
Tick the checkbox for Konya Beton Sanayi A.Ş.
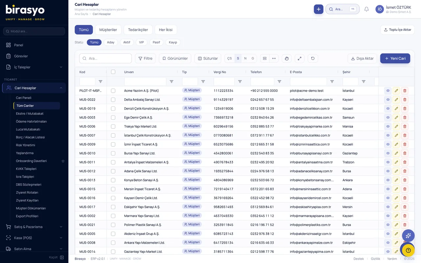[113, 180]
